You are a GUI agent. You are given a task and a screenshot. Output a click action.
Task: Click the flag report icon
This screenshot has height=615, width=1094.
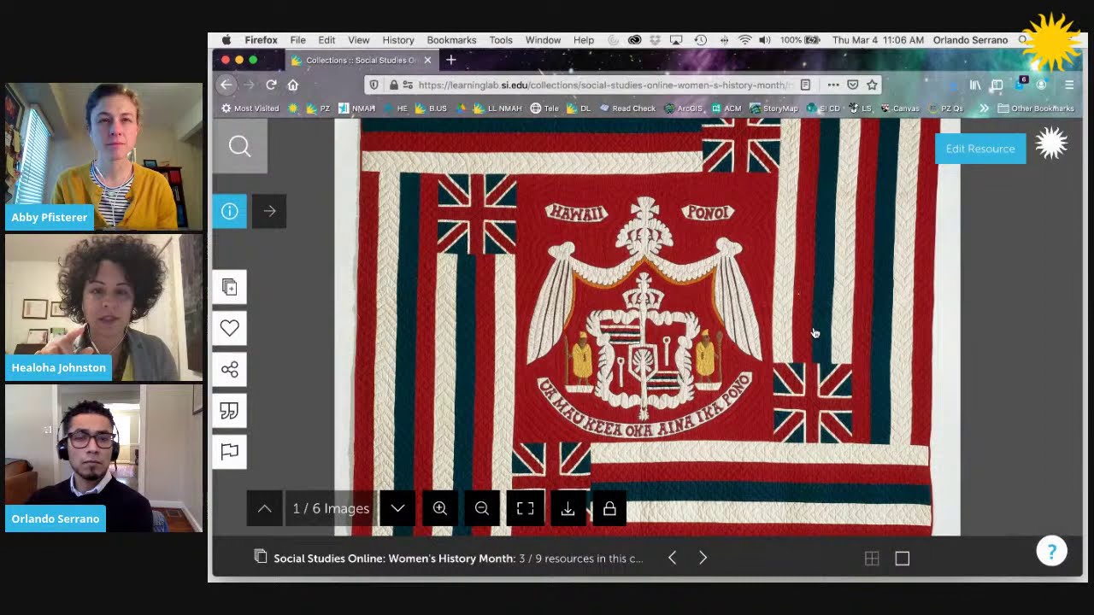230,452
